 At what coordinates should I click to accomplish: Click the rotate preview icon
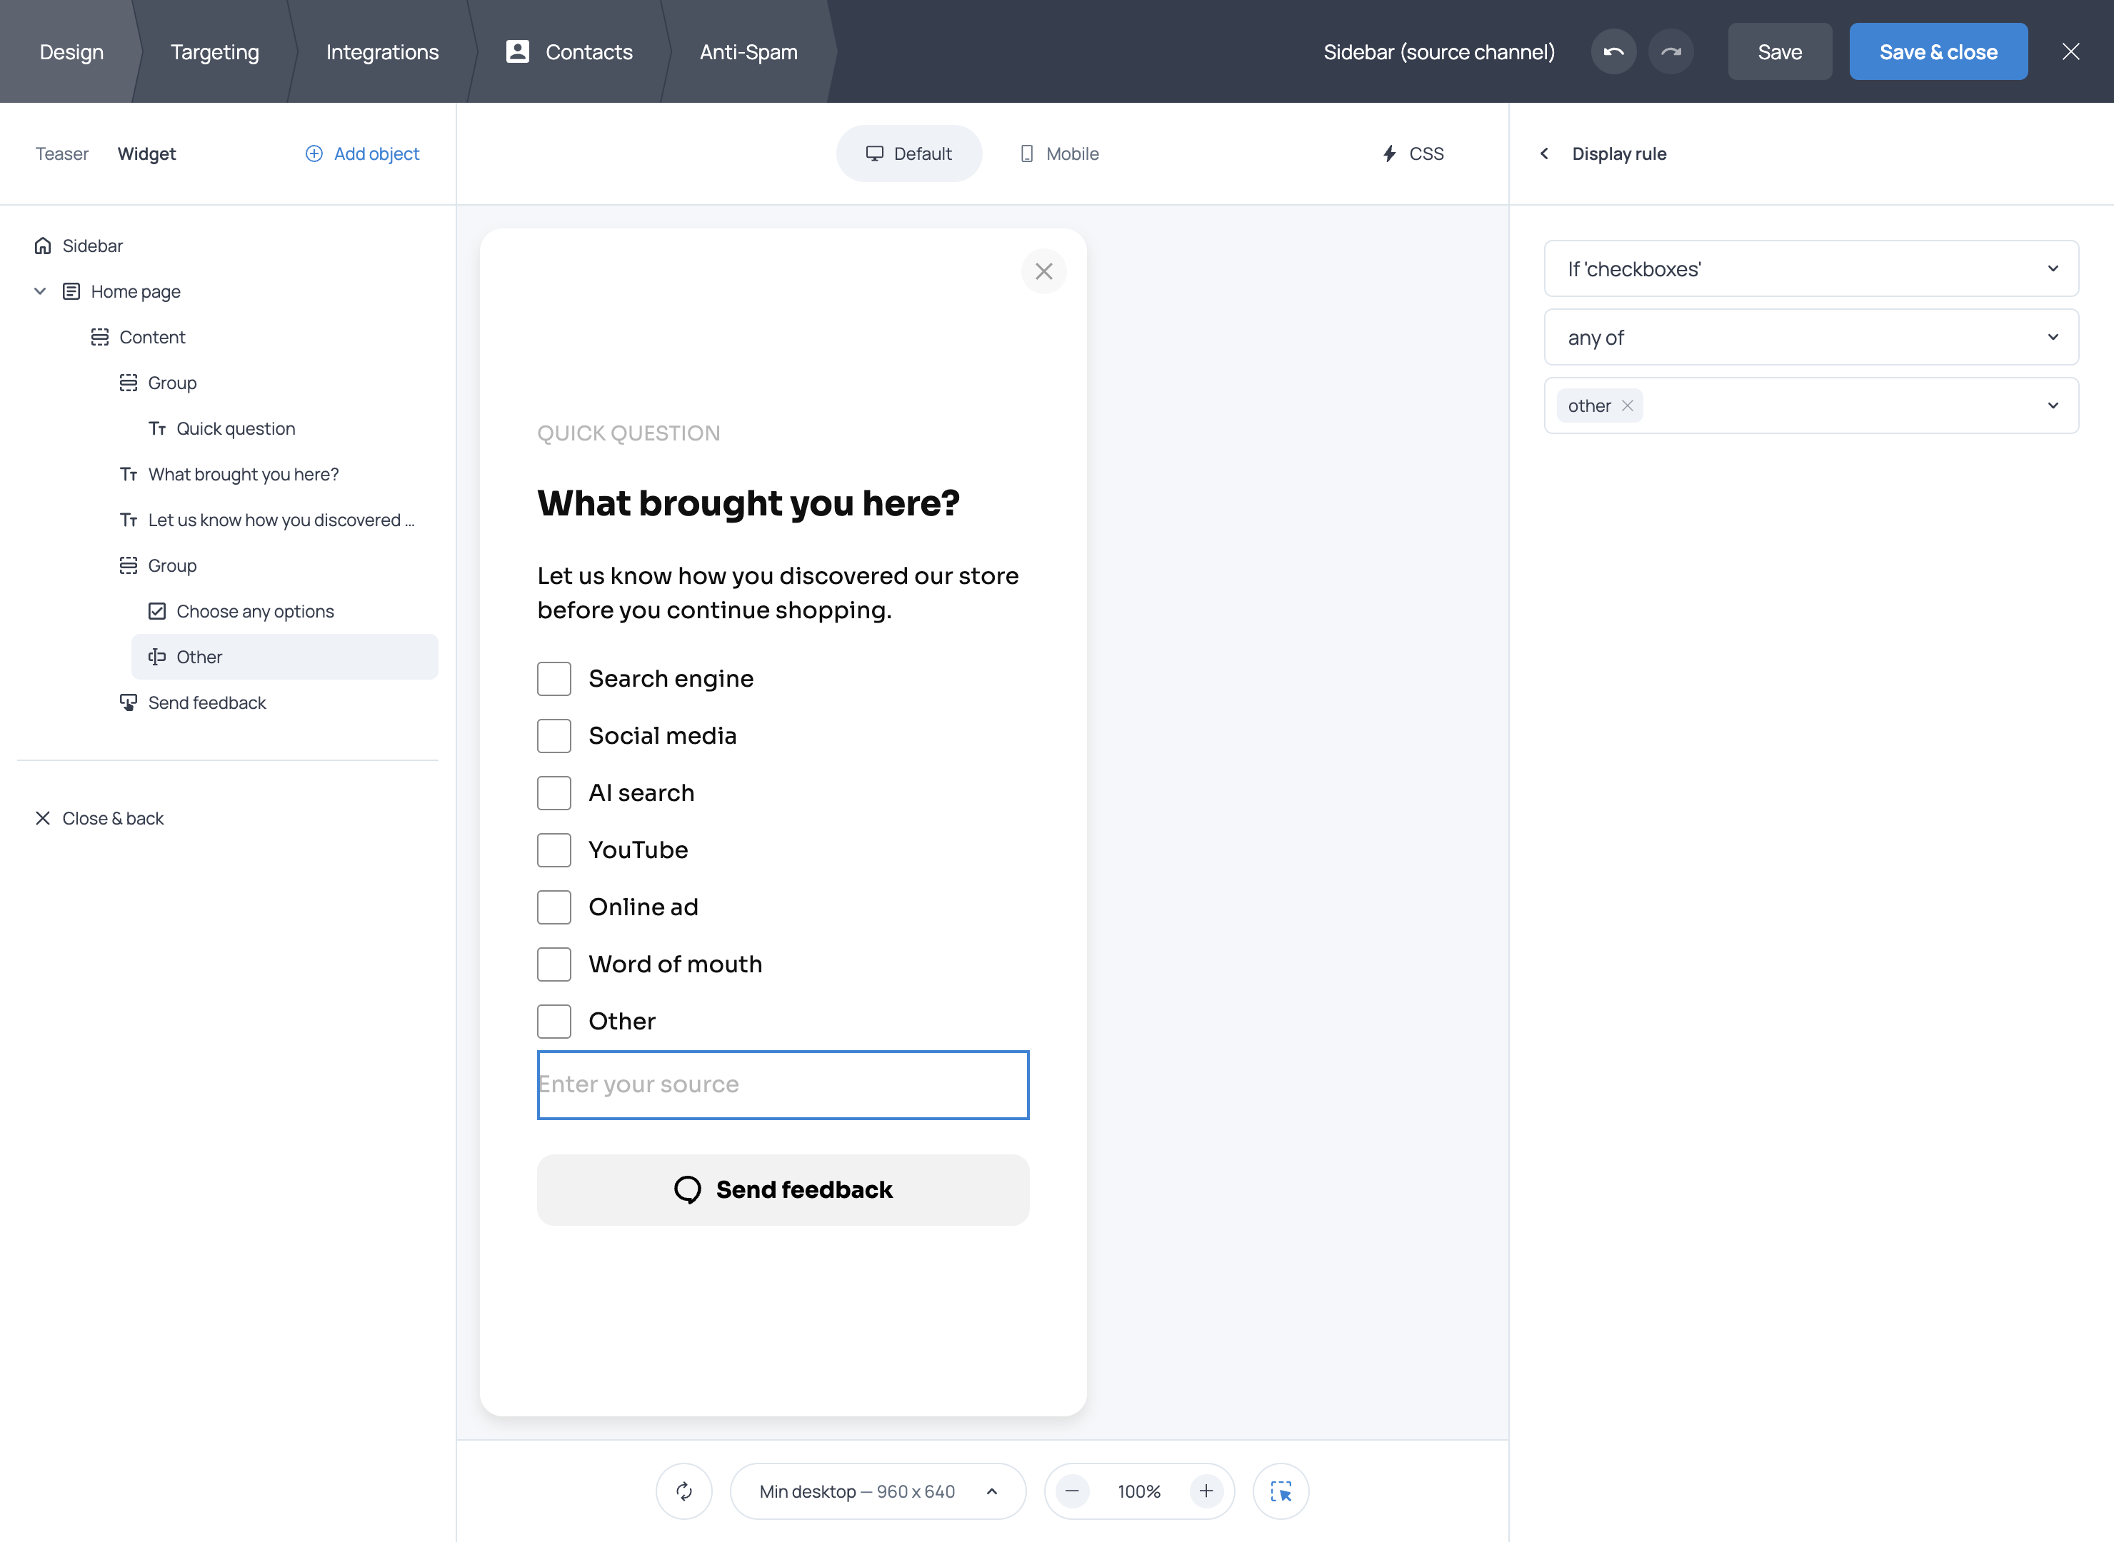[684, 1491]
